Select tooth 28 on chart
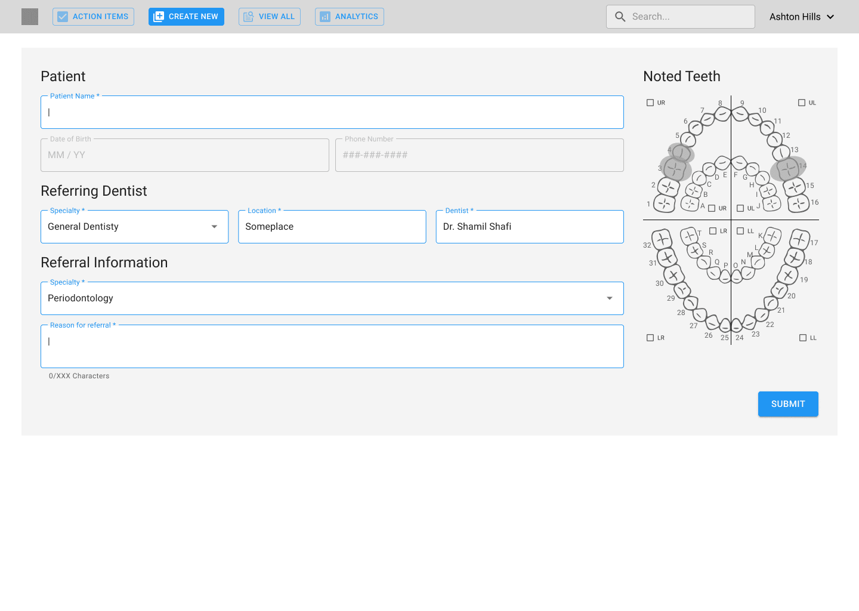 coord(691,304)
